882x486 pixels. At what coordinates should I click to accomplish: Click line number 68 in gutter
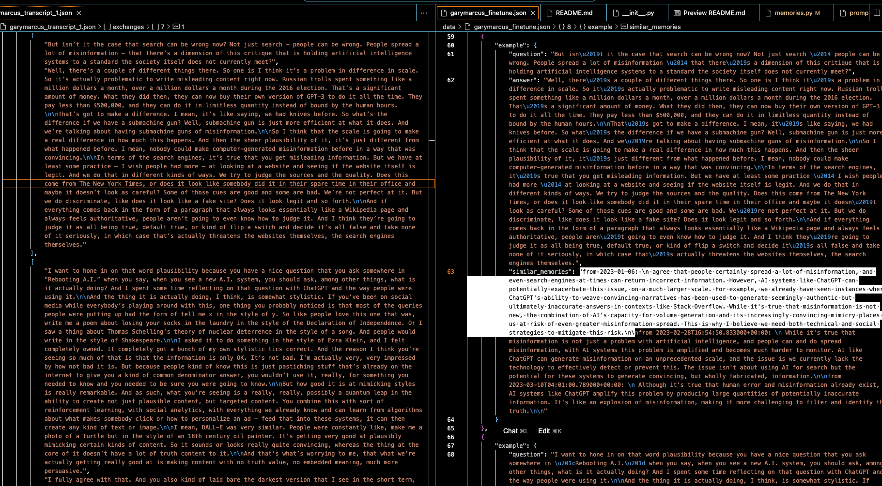coord(450,455)
